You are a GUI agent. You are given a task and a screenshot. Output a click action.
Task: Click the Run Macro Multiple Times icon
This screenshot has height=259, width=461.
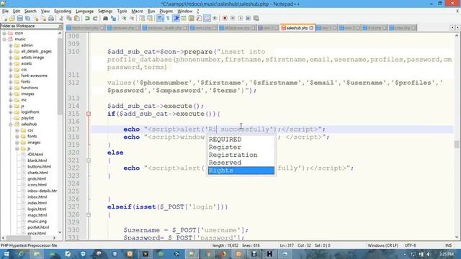[x=248, y=19]
